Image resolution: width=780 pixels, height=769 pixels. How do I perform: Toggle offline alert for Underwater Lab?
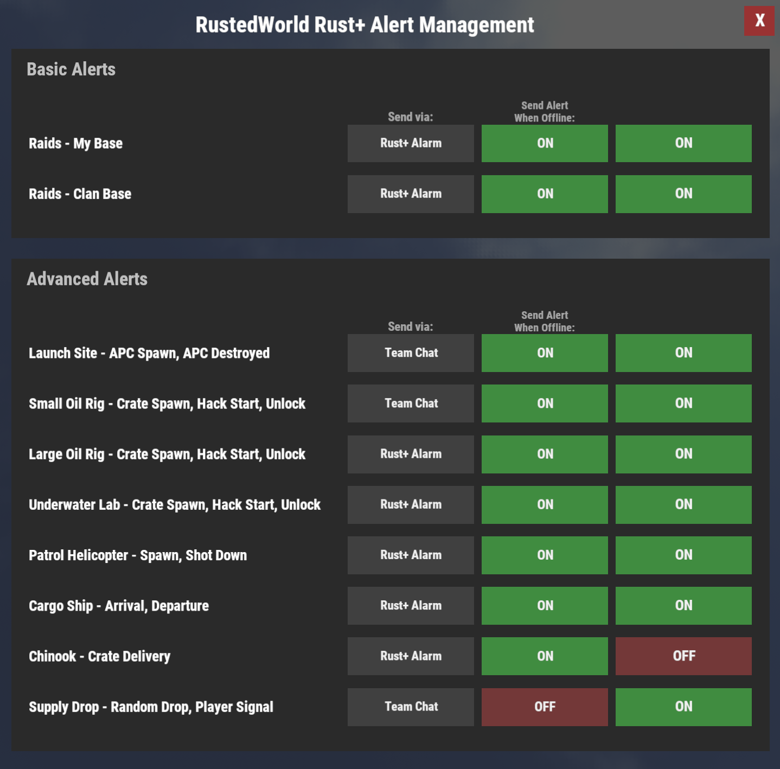point(545,505)
